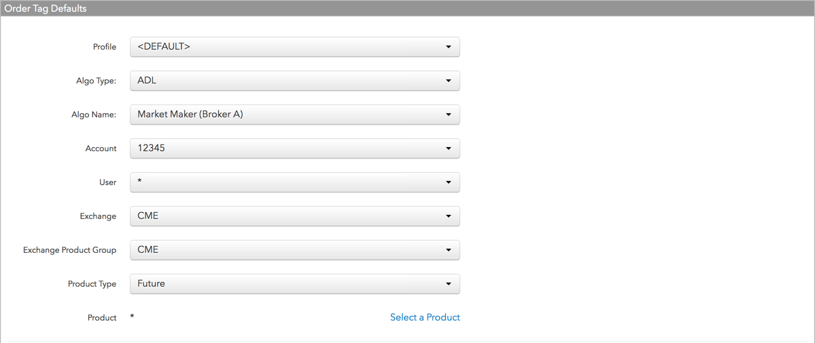The image size is (815, 343).
Task: Open the Profile dropdown showing <DEFAULT>
Action: pyautogui.click(x=295, y=47)
